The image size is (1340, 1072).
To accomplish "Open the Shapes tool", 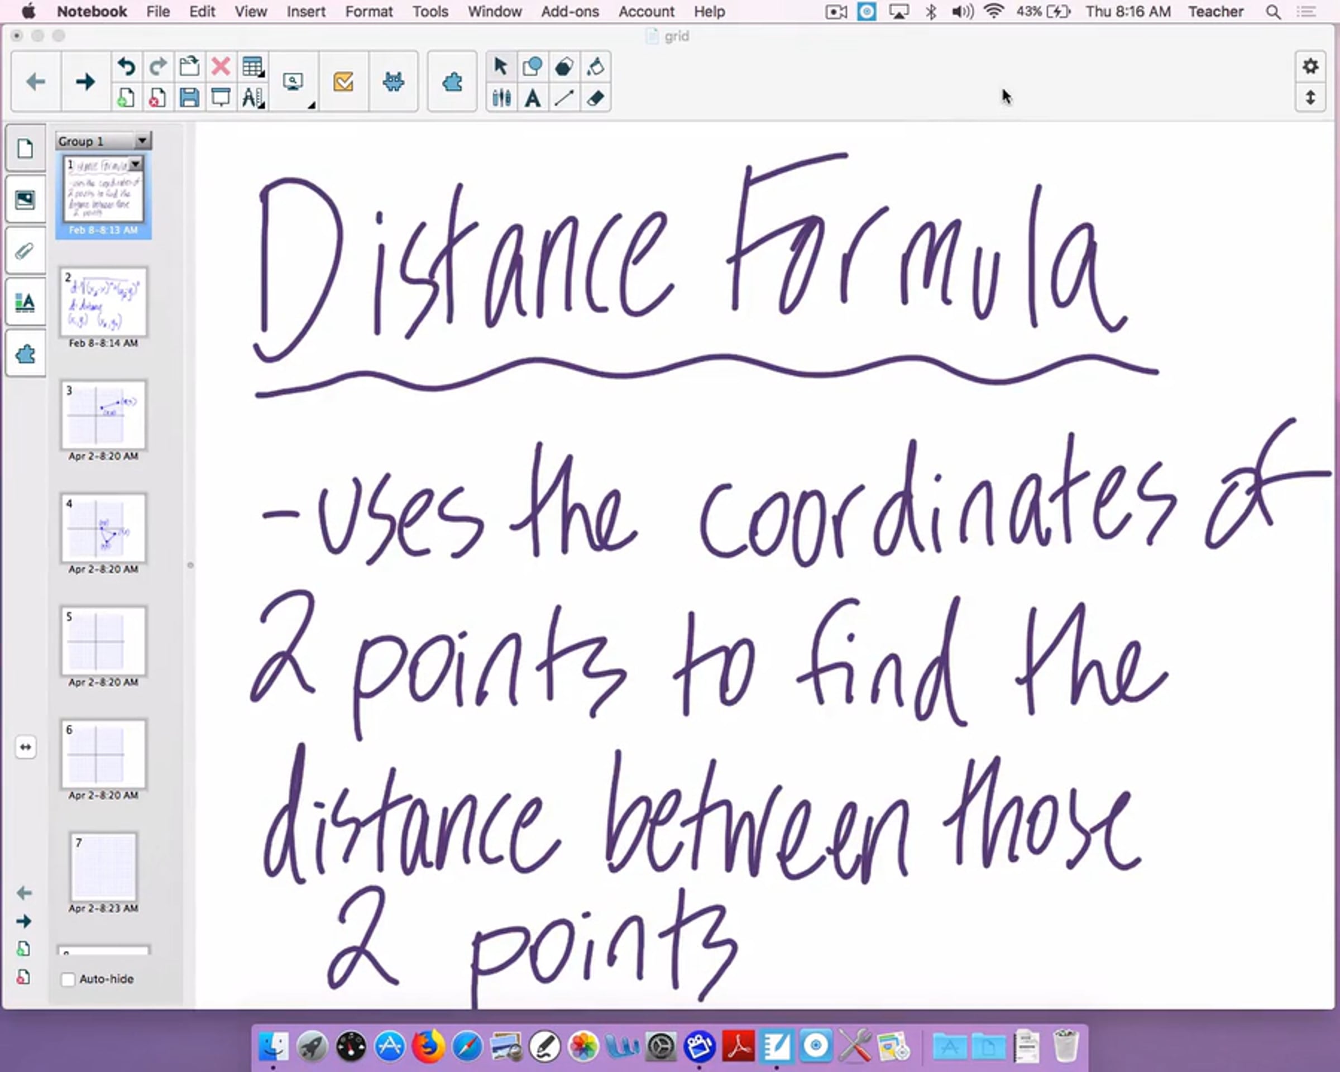I will (x=533, y=66).
